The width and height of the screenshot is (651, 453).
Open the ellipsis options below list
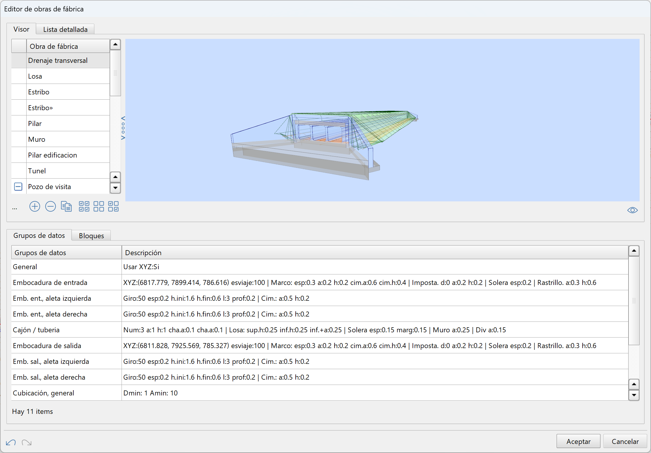(x=15, y=208)
